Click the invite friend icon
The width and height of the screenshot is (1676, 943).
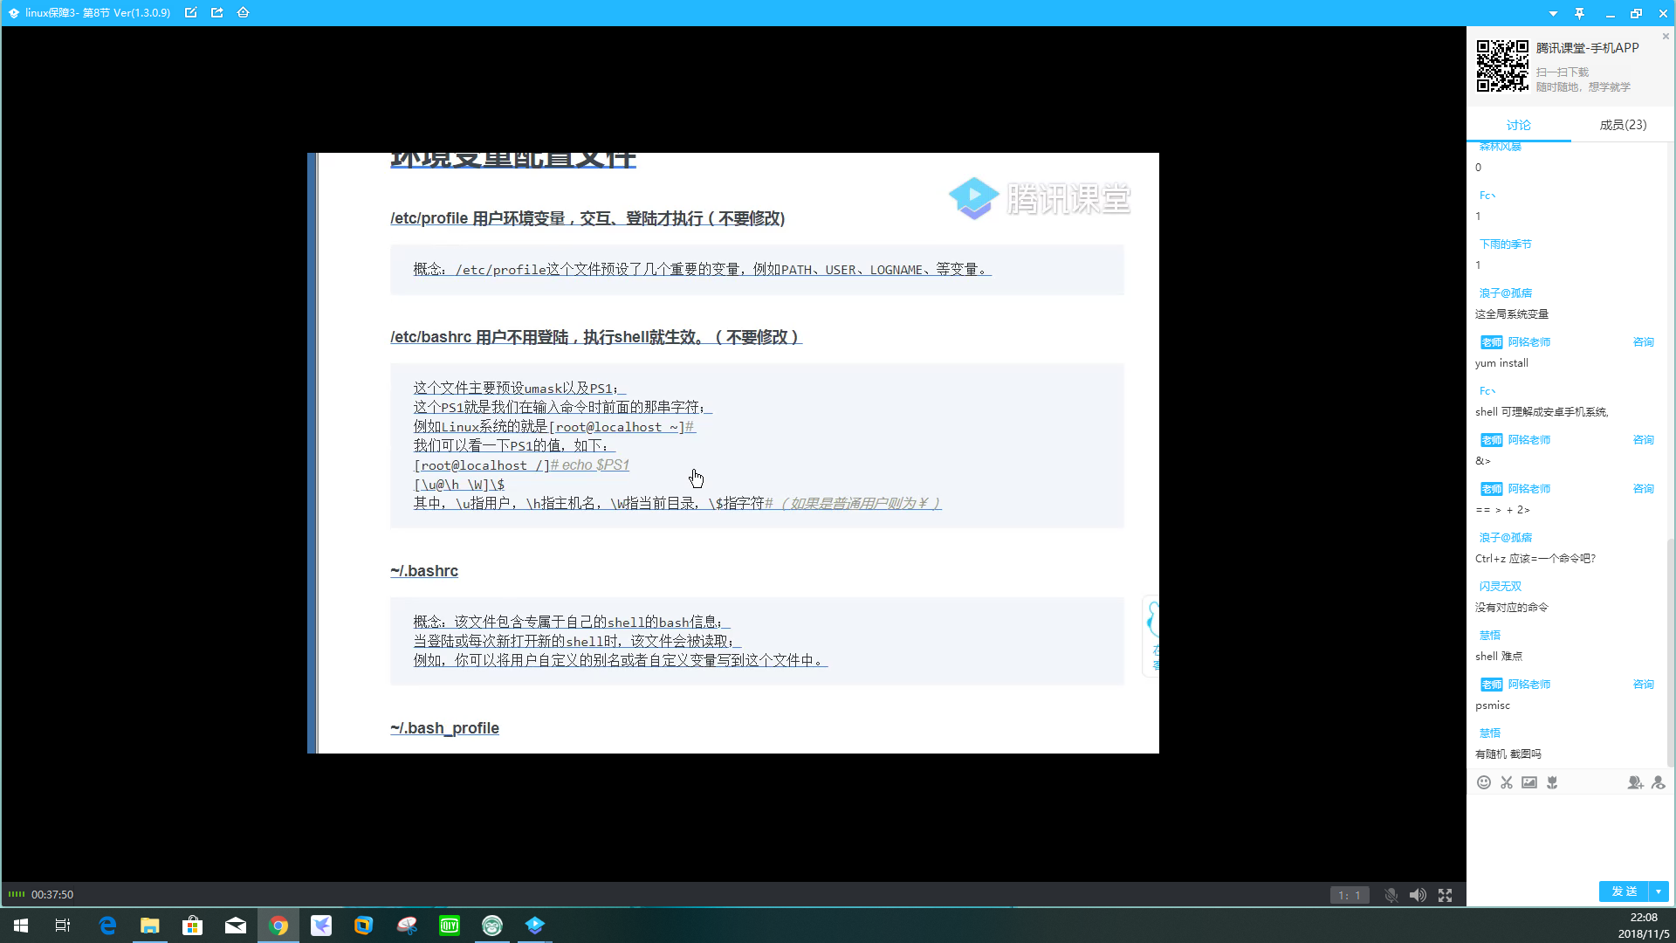(x=1635, y=782)
